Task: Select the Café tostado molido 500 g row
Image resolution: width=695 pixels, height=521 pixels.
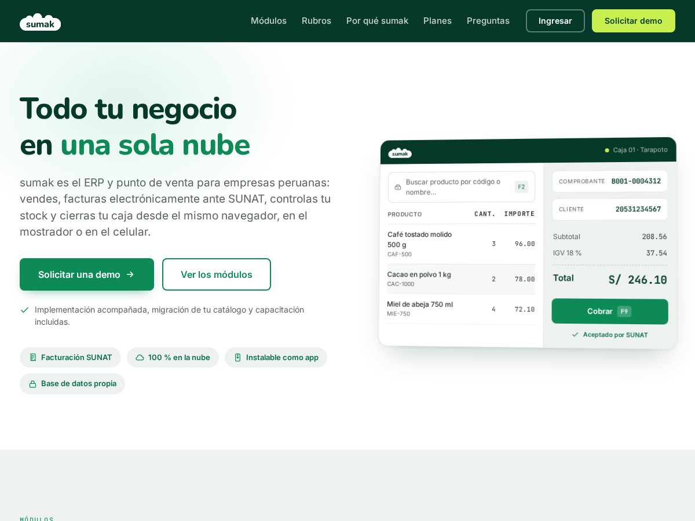Action: click(461, 244)
